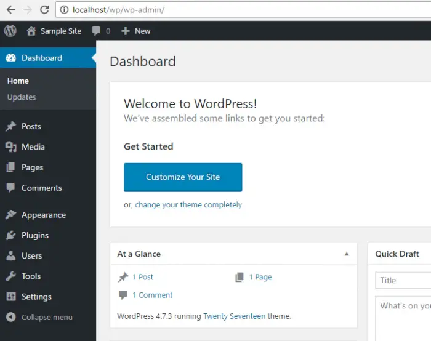Click the pushpin icon beside 1 Post
Viewport: 431px width, 341px height.
[123, 277]
